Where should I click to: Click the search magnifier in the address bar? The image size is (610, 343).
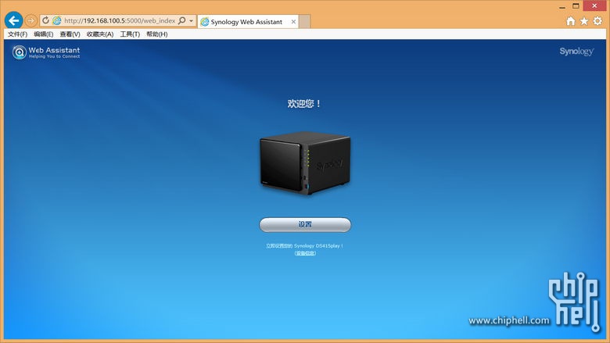(x=181, y=20)
